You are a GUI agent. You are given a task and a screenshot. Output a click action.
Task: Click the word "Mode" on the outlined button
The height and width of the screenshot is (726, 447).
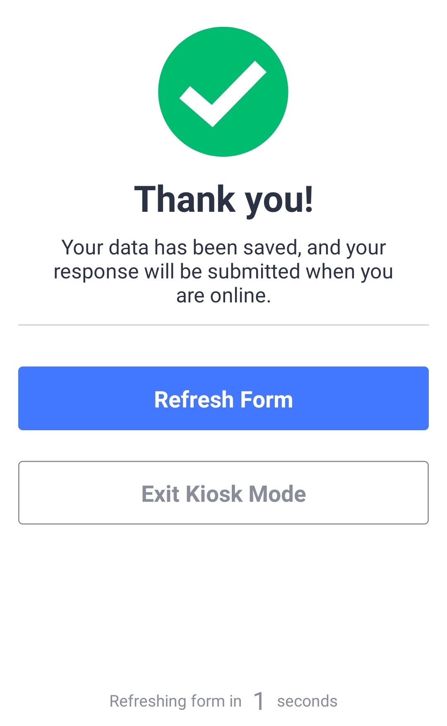(x=277, y=494)
